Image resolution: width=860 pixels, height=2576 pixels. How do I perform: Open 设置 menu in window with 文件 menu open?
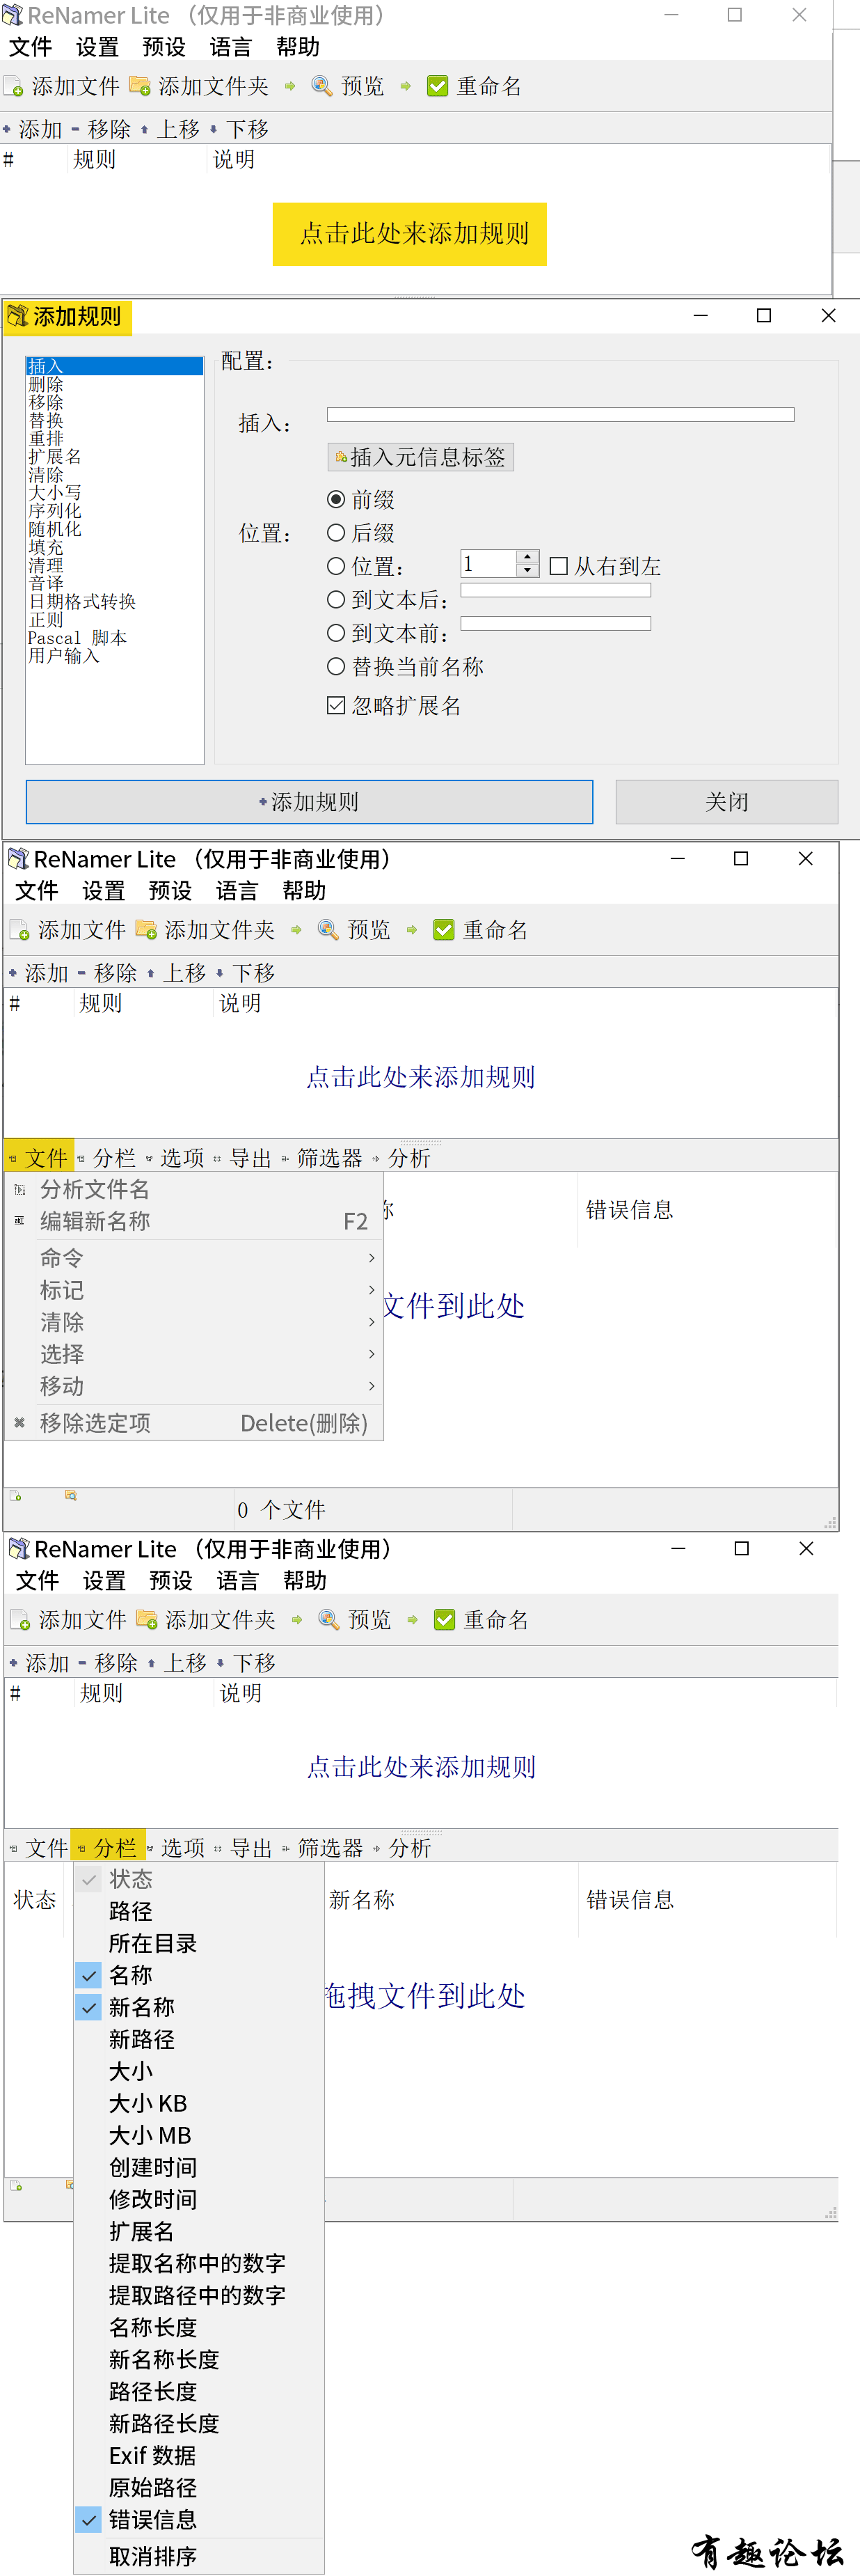pos(104,890)
